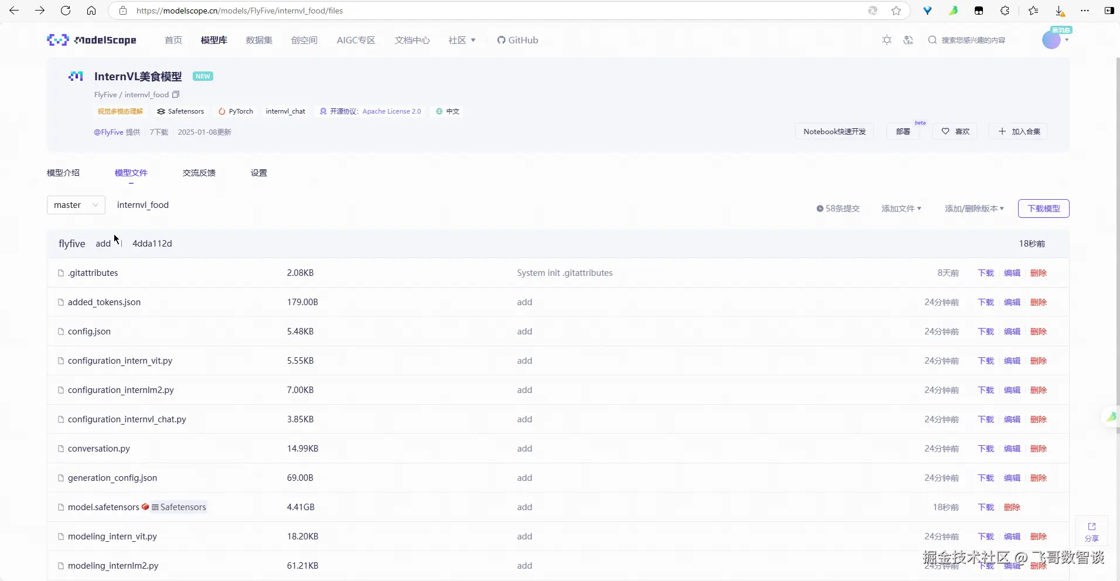Go back to the previous browser page
Screen dimensions: 1120x581
[14, 11]
